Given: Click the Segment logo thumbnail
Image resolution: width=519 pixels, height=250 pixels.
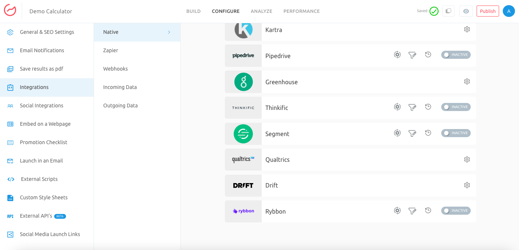Looking at the screenshot, I should [243, 134].
